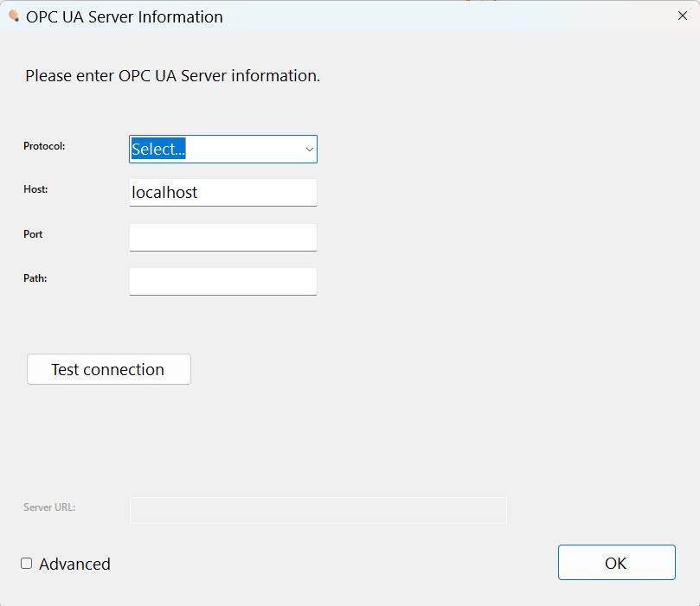This screenshot has width=700, height=606.
Task: Click the Test connection button
Action: [109, 369]
